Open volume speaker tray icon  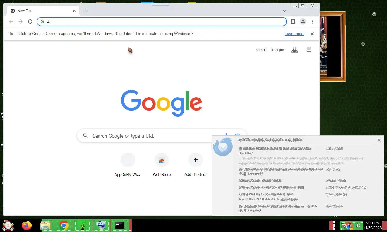click(358, 225)
